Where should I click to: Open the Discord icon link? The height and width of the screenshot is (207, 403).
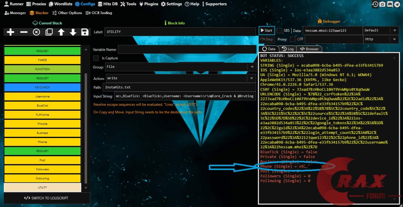(389, 4)
